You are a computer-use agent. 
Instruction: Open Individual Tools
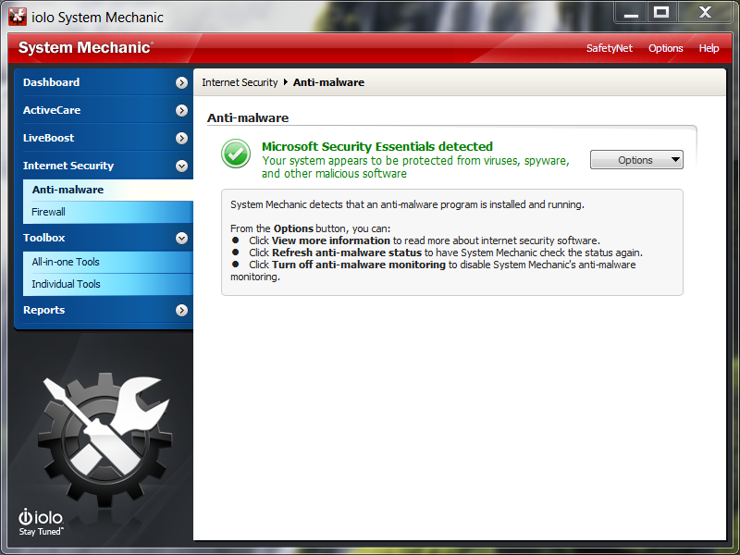pyautogui.click(x=66, y=284)
